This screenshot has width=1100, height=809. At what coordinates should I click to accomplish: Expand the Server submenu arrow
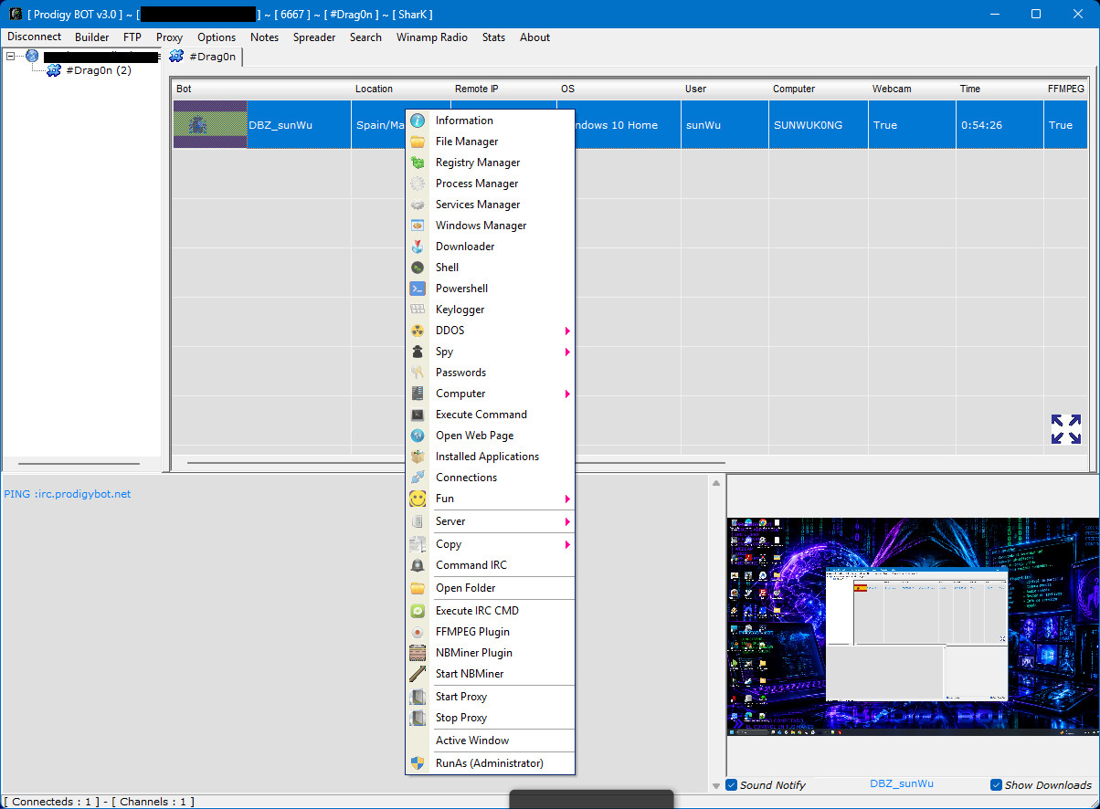[567, 521]
